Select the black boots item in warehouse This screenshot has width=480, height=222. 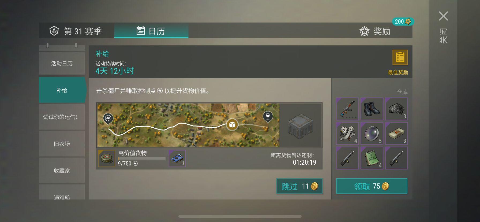[372, 109]
